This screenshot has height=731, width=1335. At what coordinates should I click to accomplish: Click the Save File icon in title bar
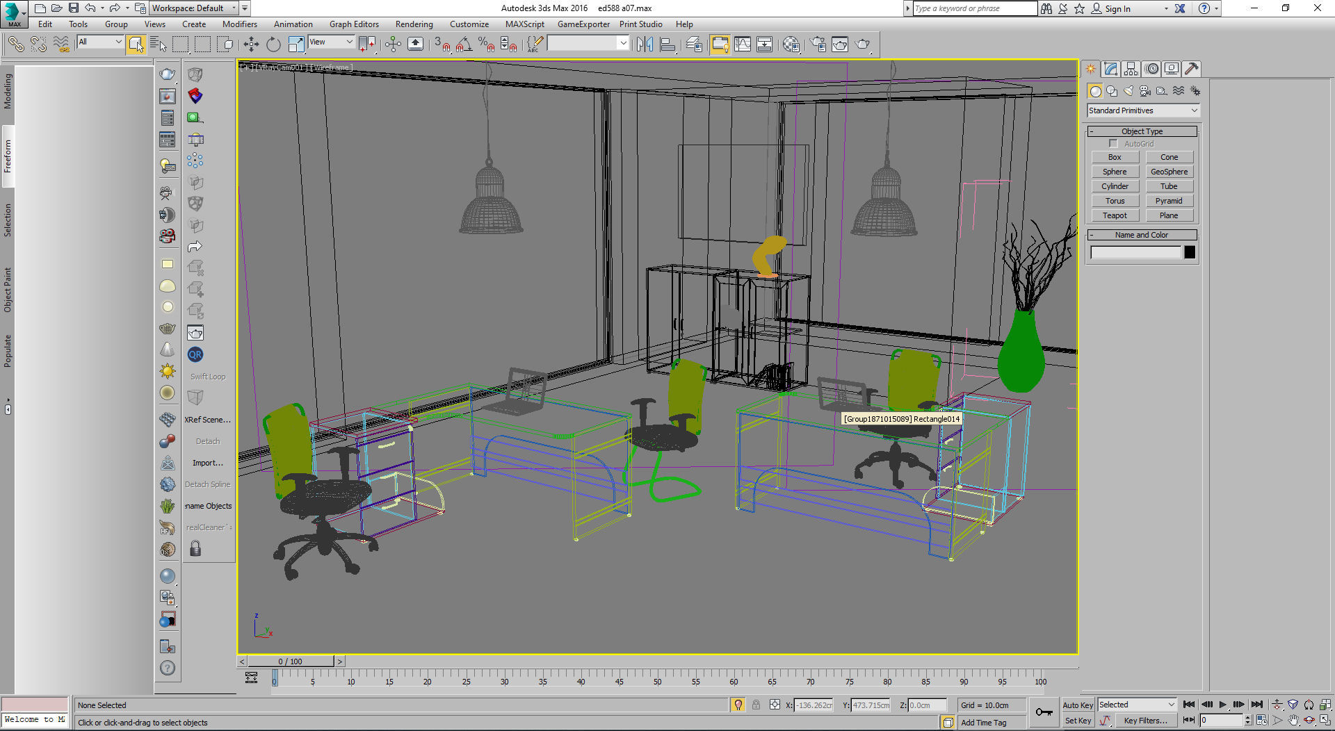click(73, 8)
